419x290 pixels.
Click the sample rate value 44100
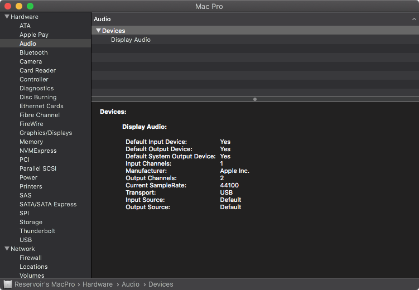pyautogui.click(x=229, y=185)
